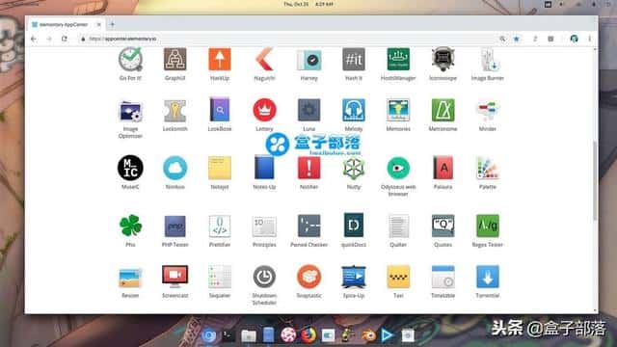The image size is (617, 347).
Task: Open the Snaptastic orange icon
Action: pos(308,277)
